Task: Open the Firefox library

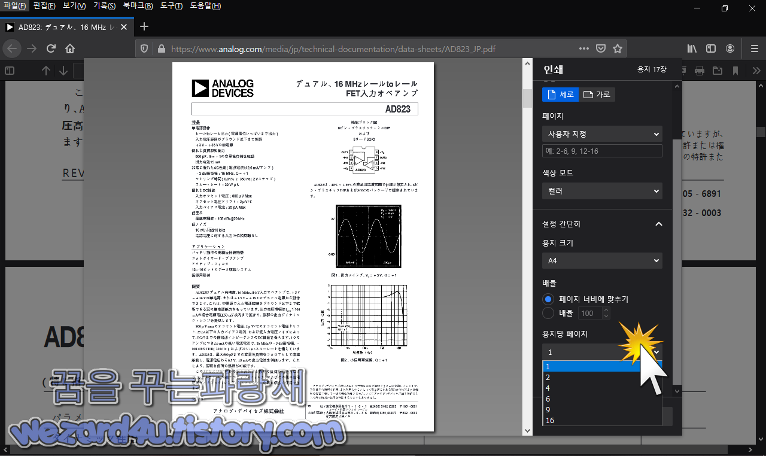Action: pyautogui.click(x=692, y=48)
